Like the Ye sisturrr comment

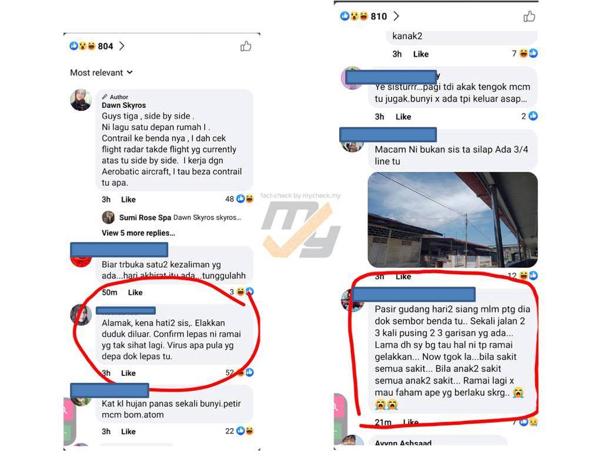(403, 117)
